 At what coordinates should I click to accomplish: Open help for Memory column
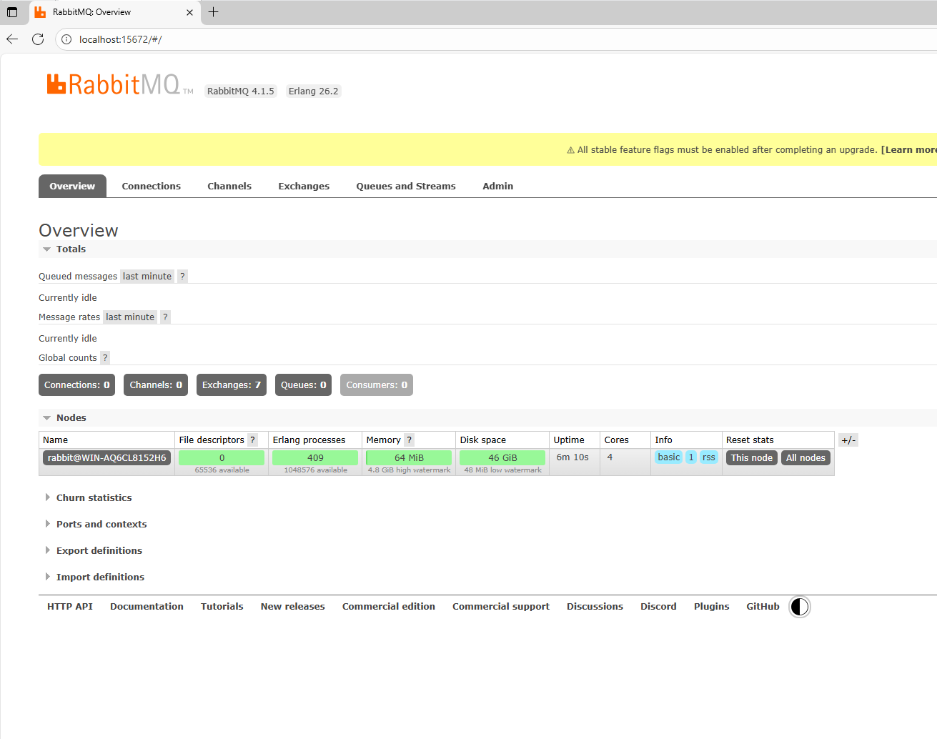tap(409, 440)
